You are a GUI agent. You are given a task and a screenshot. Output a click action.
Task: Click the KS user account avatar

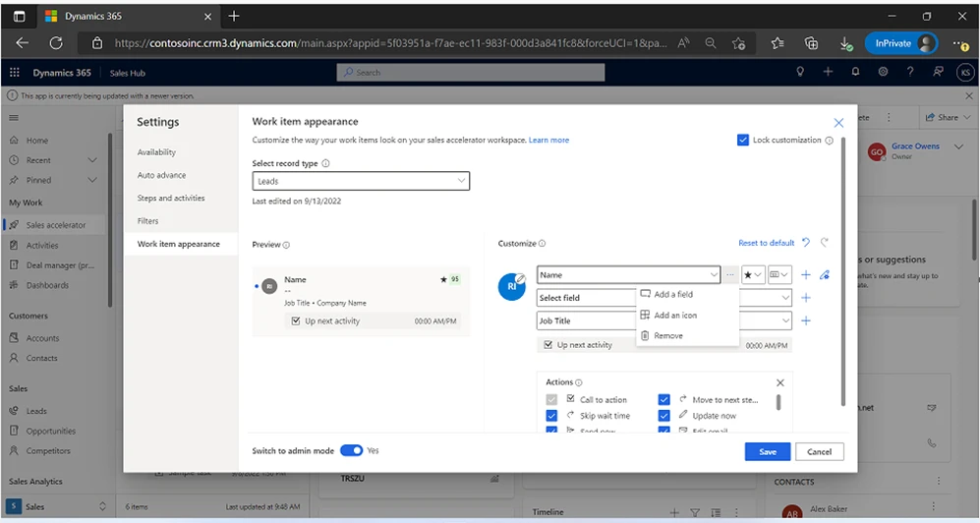pyautogui.click(x=965, y=73)
